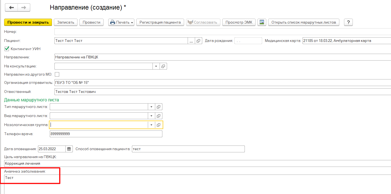Click Открыть список маршрутных листов button

(304, 22)
